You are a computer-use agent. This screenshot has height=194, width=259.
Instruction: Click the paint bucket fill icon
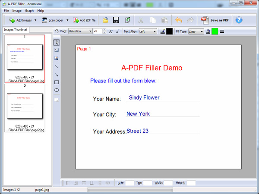point(208,31)
